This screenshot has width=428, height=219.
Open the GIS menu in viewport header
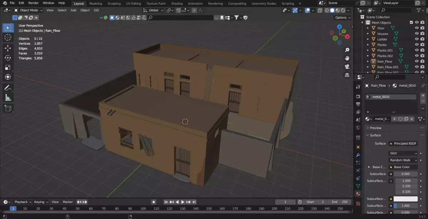click(x=96, y=10)
